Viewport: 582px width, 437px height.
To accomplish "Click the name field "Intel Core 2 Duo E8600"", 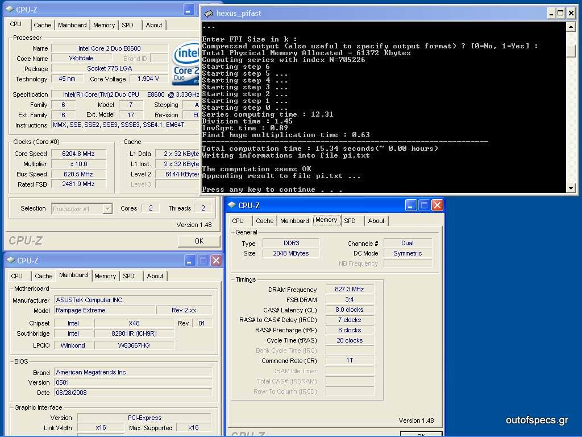I will [110, 48].
